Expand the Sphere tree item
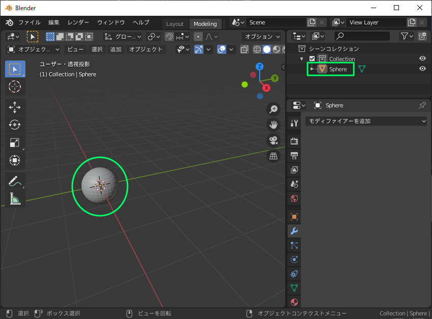Viewport: 432px width, 319px height. click(x=312, y=69)
